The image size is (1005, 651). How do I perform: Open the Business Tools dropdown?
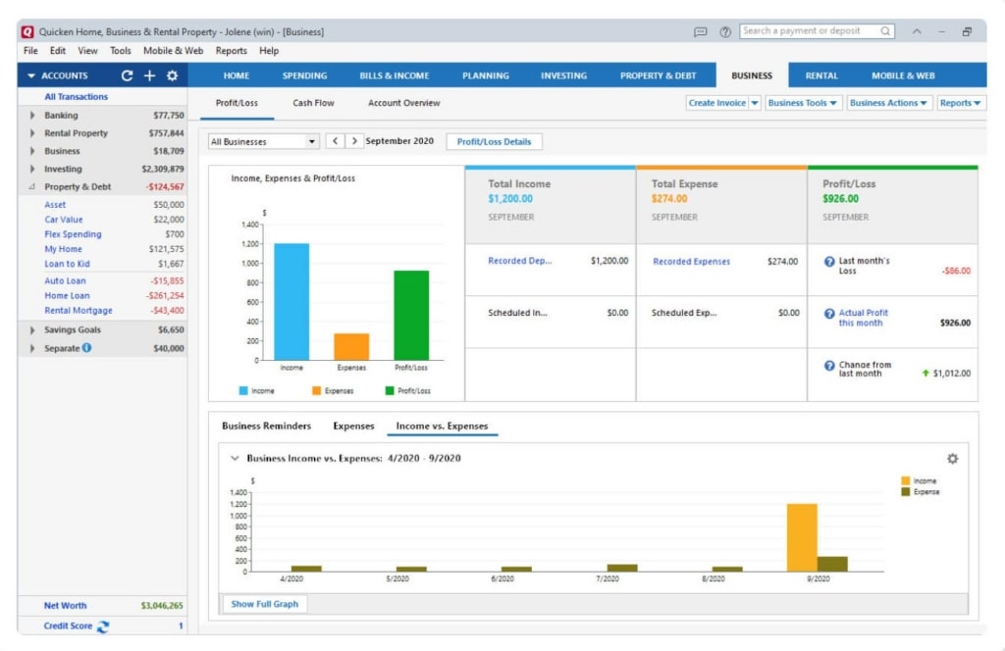(x=802, y=102)
